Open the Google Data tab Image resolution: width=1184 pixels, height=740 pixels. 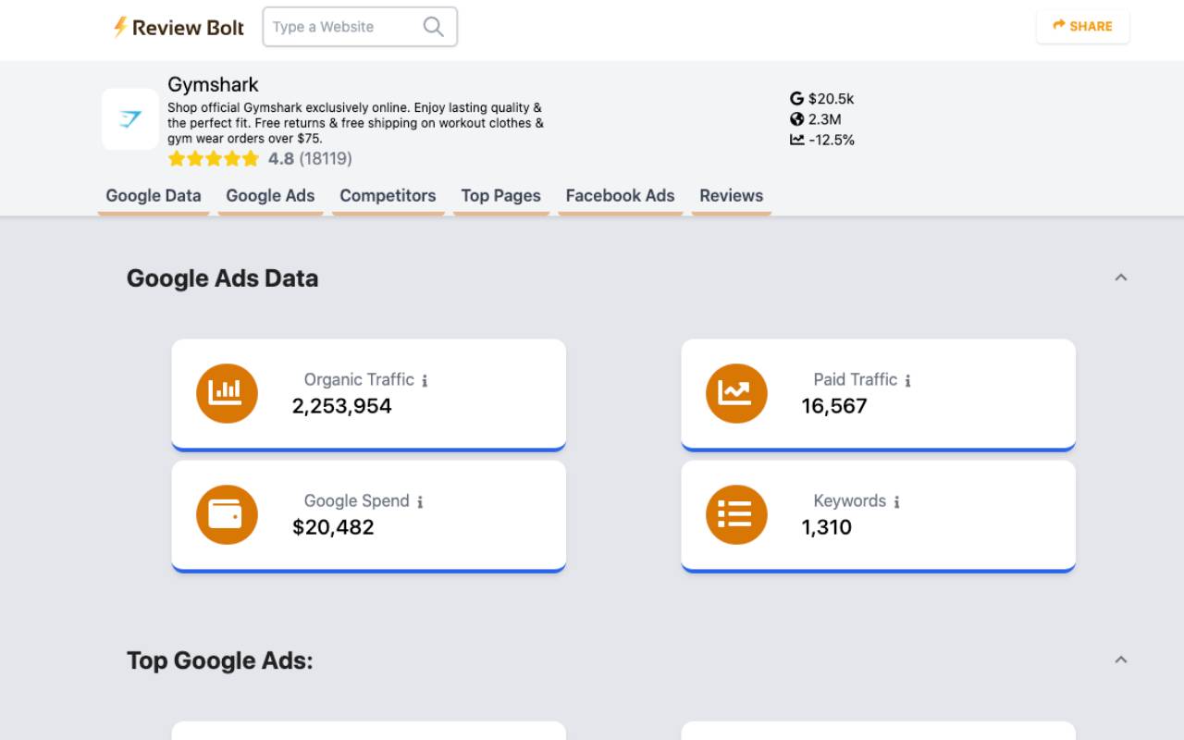(154, 196)
